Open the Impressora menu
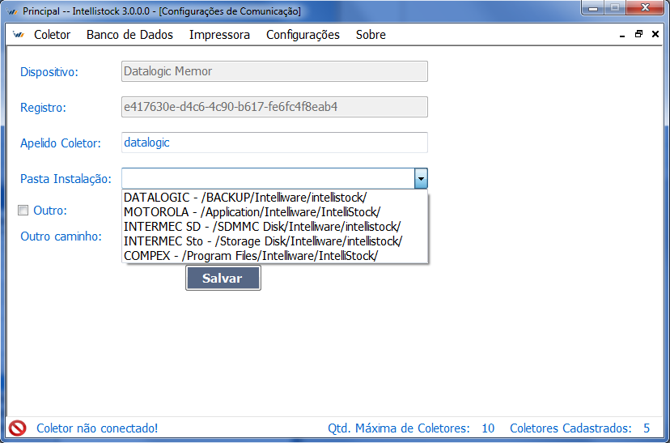This screenshot has height=443, width=670. coord(219,35)
